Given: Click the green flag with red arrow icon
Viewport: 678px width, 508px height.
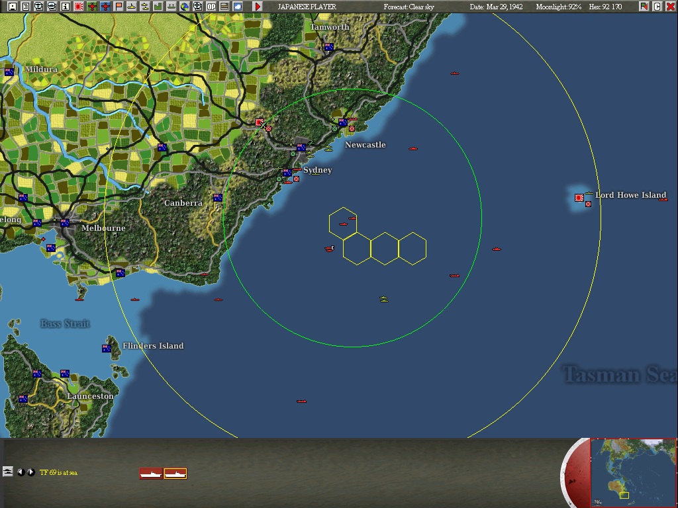Looking at the screenshot, I should click(644, 6).
